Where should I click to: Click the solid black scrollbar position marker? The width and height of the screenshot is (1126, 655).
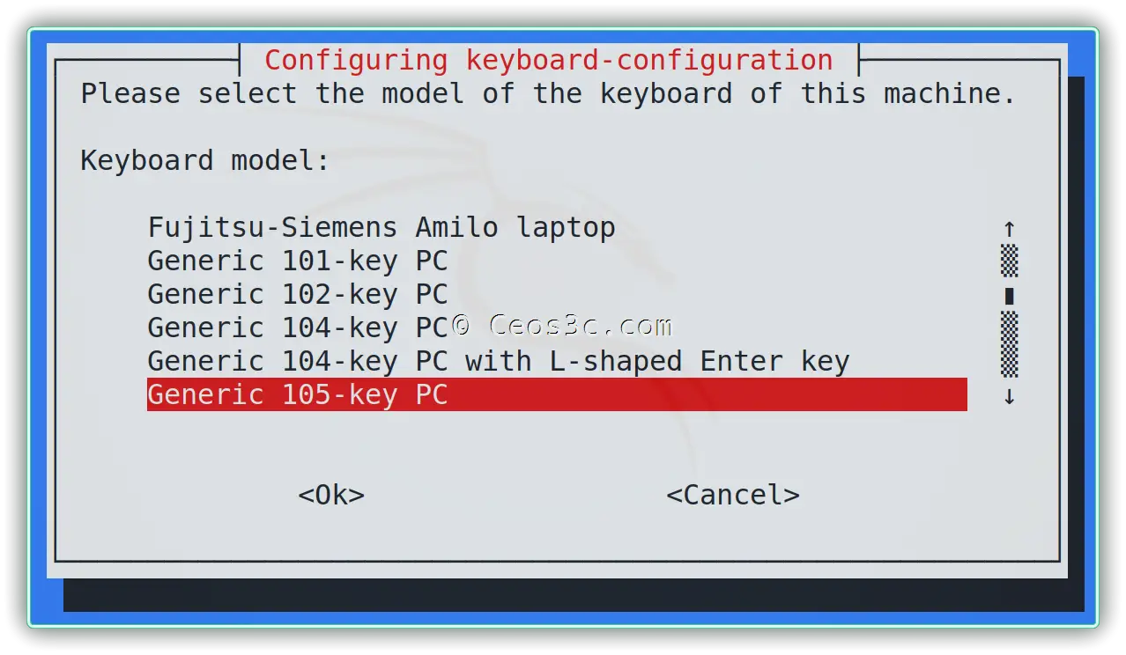pyautogui.click(x=1010, y=296)
